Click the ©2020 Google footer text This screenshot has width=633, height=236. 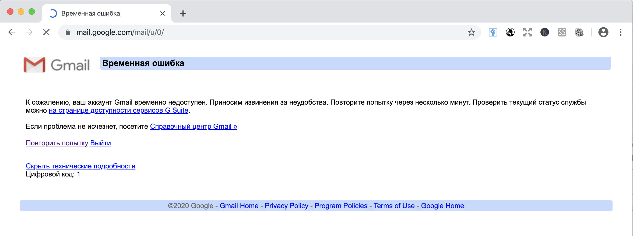tap(191, 206)
